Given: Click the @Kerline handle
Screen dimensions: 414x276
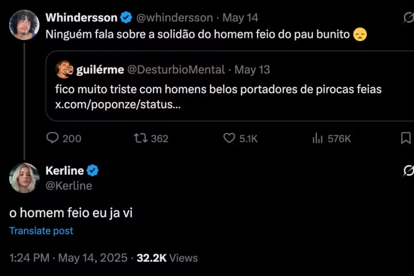Looking at the screenshot, I should 69,185.
